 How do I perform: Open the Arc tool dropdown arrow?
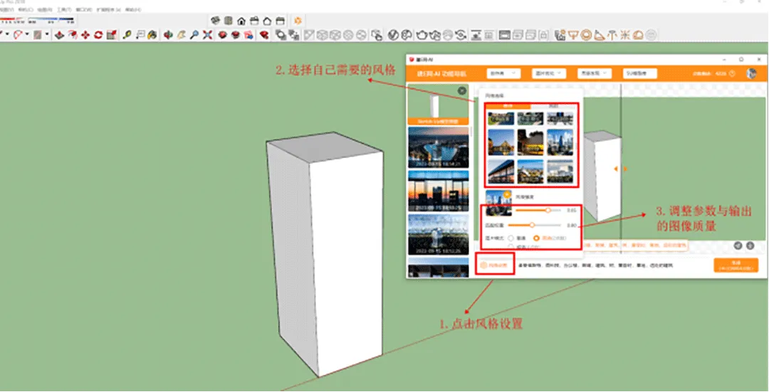coord(27,34)
